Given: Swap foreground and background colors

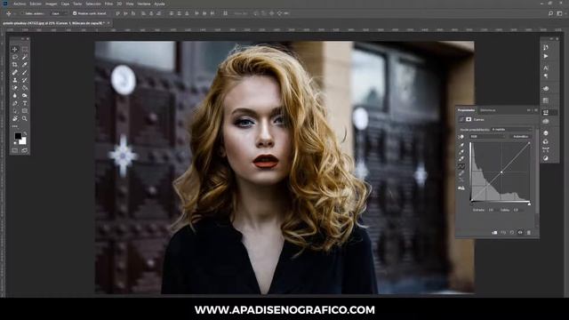Looking at the screenshot, I should tap(25, 134).
